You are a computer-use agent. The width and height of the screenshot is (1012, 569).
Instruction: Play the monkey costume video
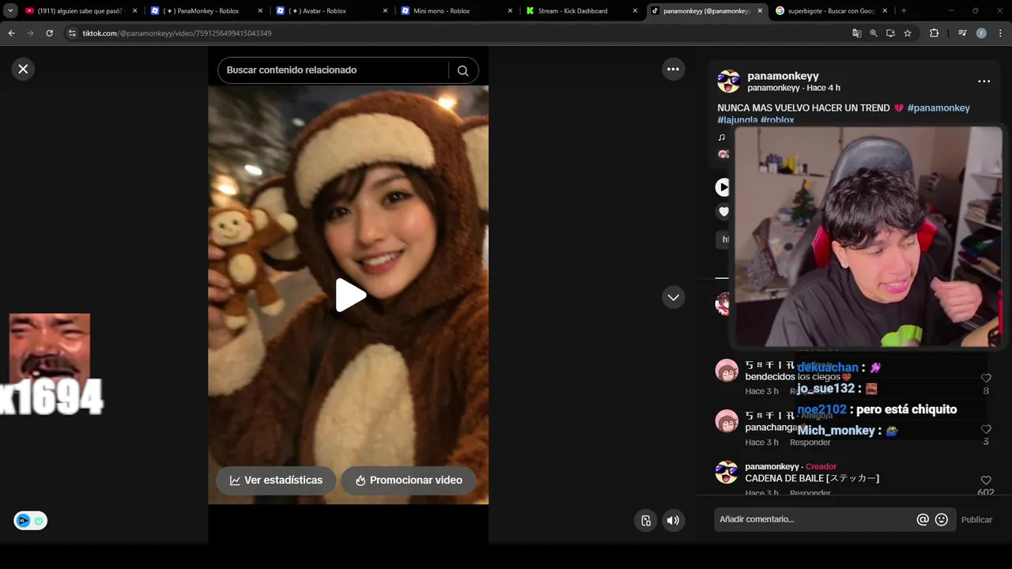tap(350, 295)
